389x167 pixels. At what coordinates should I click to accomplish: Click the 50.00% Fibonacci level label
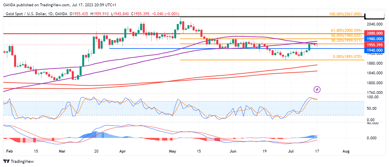coord(346,35)
